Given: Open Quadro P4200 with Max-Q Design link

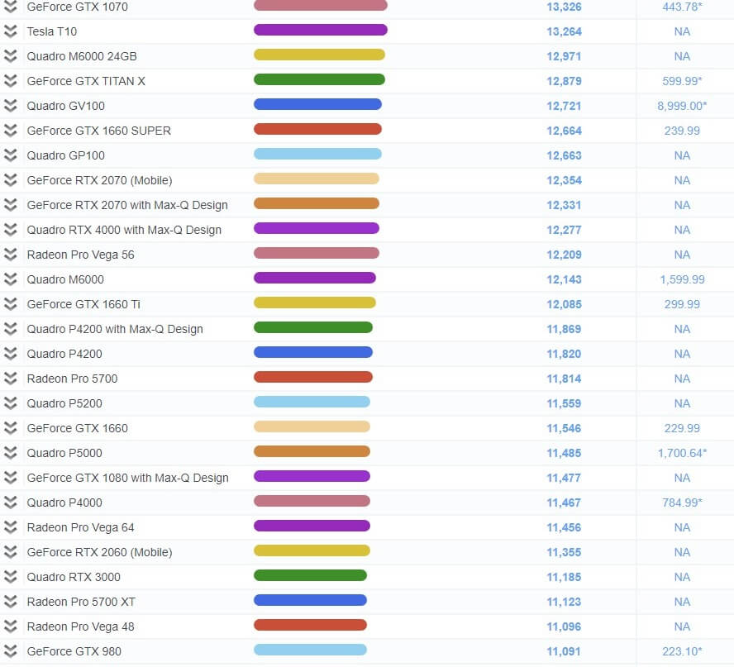Looking at the screenshot, I should (x=115, y=329).
